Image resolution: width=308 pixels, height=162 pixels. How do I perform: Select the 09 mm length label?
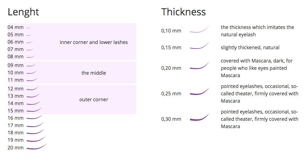[x=15, y=65]
